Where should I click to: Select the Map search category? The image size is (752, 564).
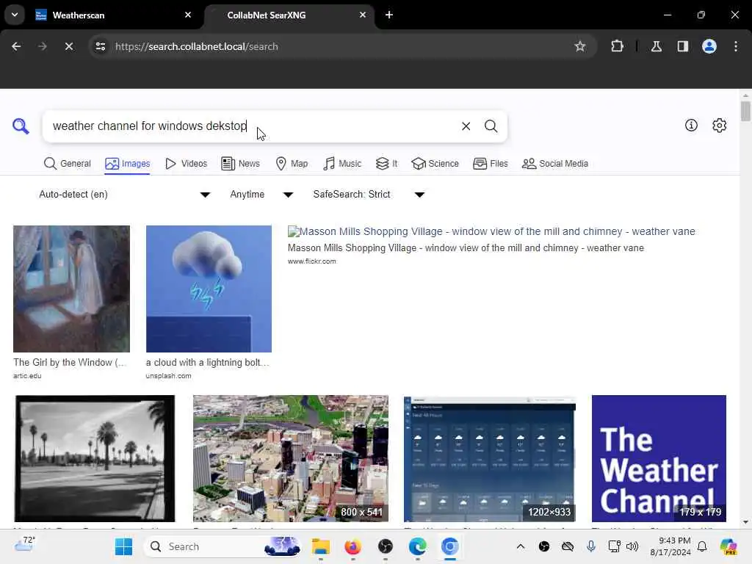click(292, 164)
